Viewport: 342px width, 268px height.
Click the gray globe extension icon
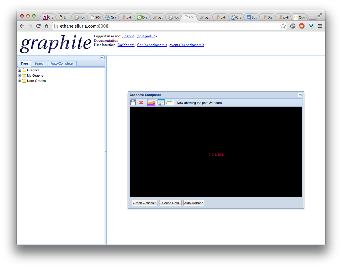293,26
